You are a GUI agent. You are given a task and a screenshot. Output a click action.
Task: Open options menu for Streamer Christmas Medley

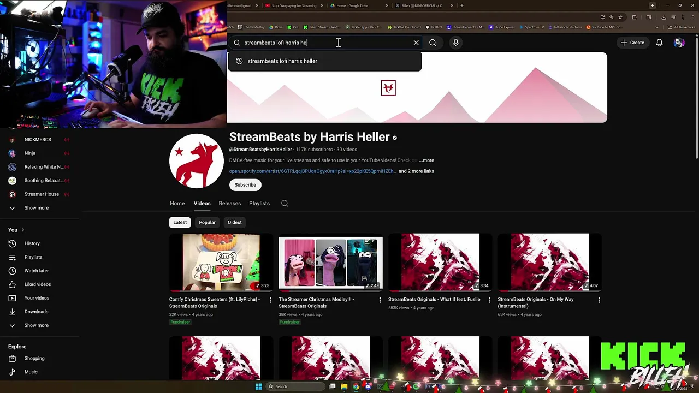380,300
